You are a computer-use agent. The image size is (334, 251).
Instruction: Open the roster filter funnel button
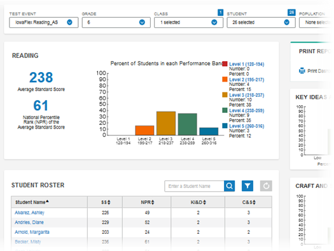pos(247,186)
